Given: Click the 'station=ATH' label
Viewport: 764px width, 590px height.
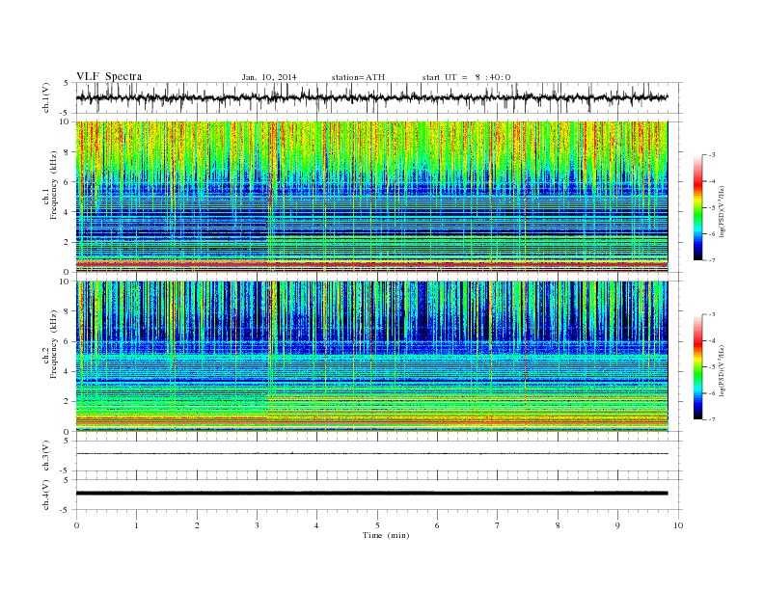Looking at the screenshot, I should pyautogui.click(x=358, y=77).
